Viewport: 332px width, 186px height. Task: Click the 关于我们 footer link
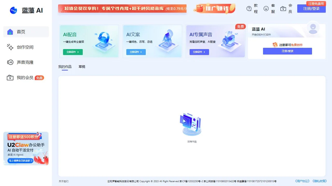64,181
